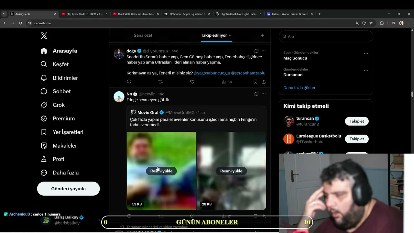Share doğu's post
414x233 pixels.
264,82
